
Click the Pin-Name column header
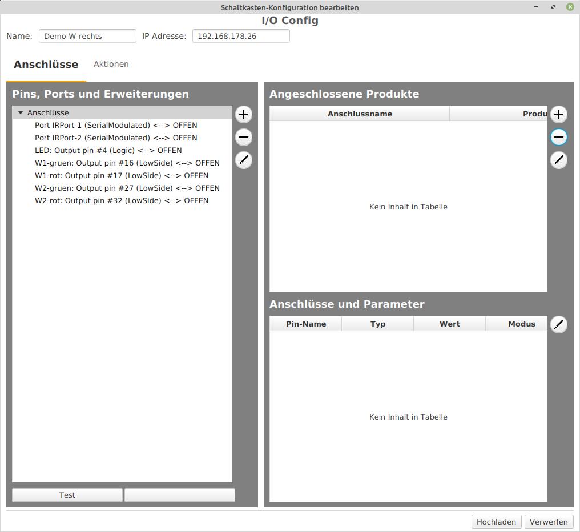305,324
